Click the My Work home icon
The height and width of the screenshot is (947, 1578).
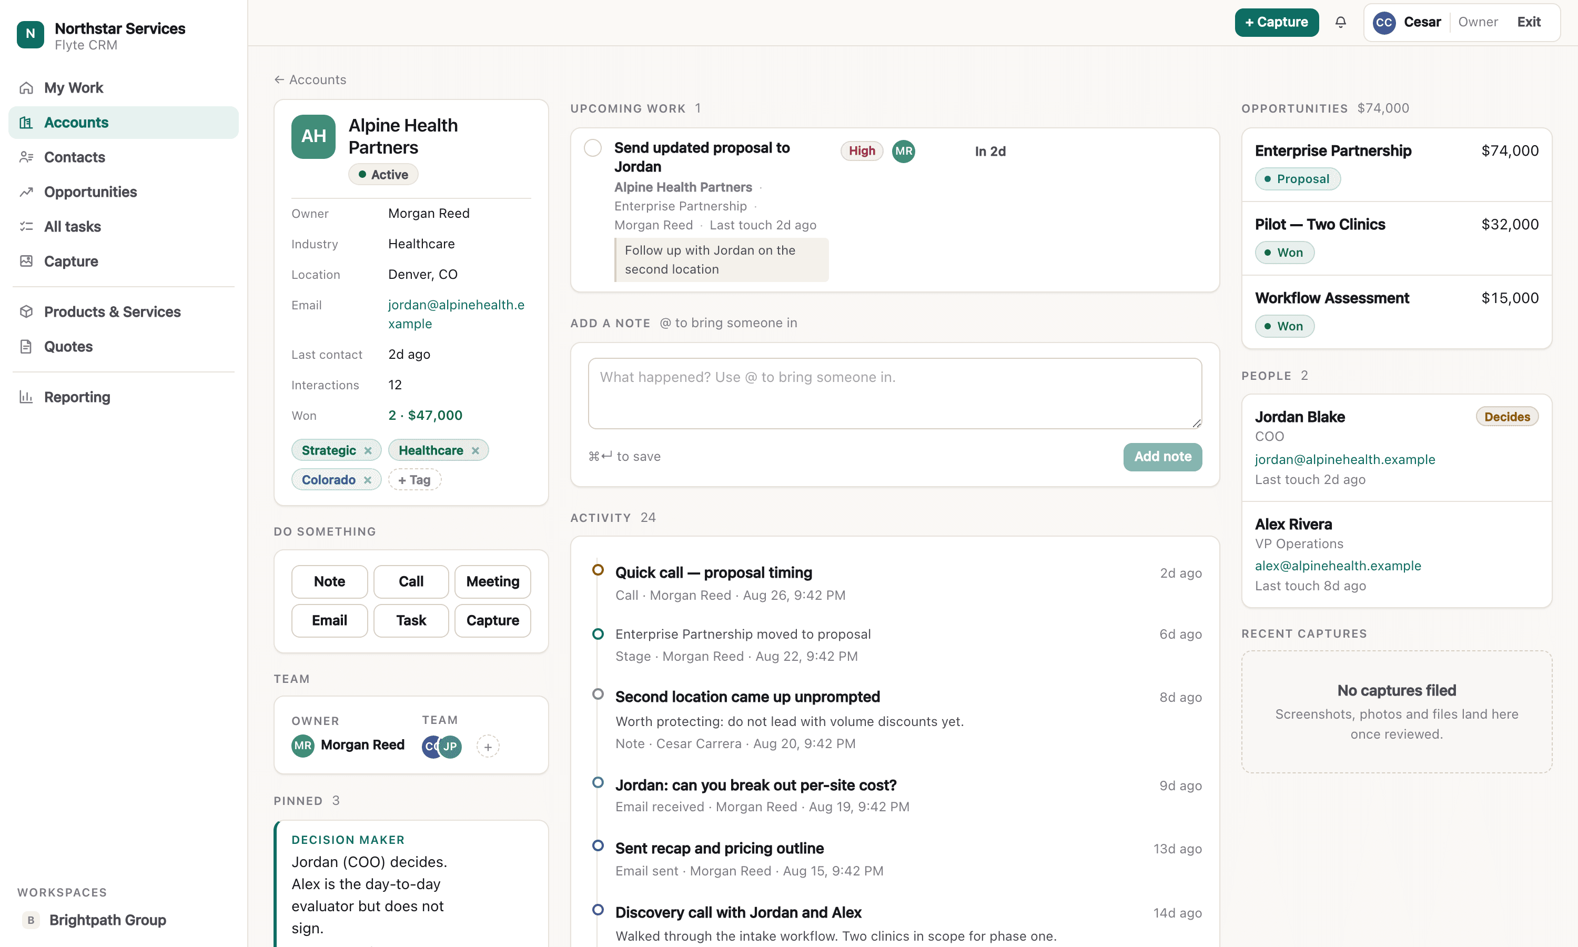(x=26, y=87)
